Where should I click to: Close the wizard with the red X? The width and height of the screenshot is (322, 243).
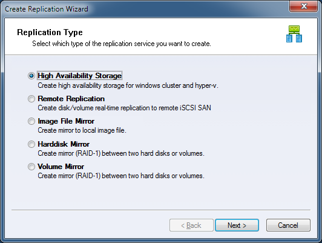(x=304, y=6)
